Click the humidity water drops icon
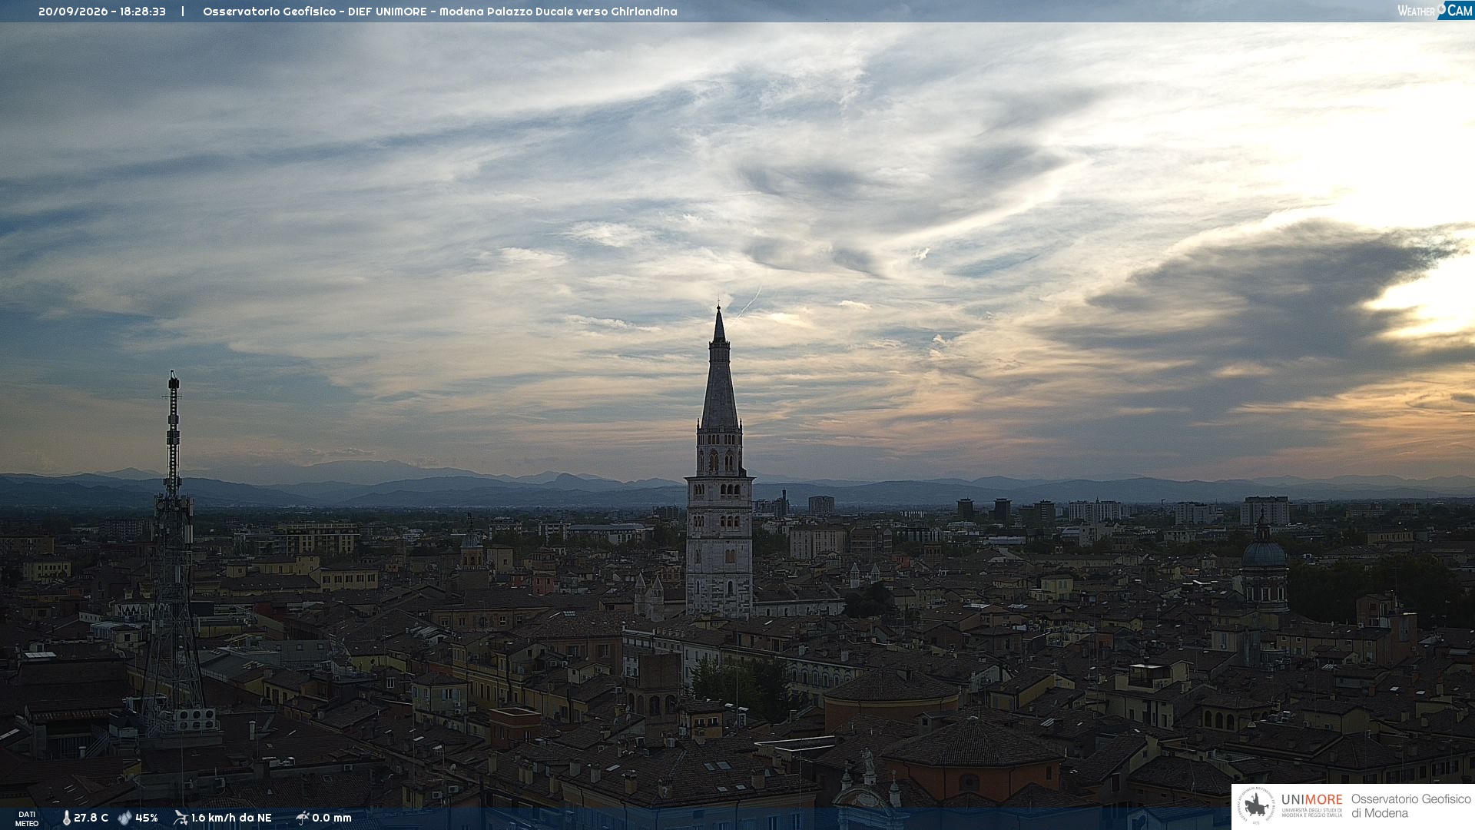This screenshot has height=830, width=1475. click(x=124, y=818)
